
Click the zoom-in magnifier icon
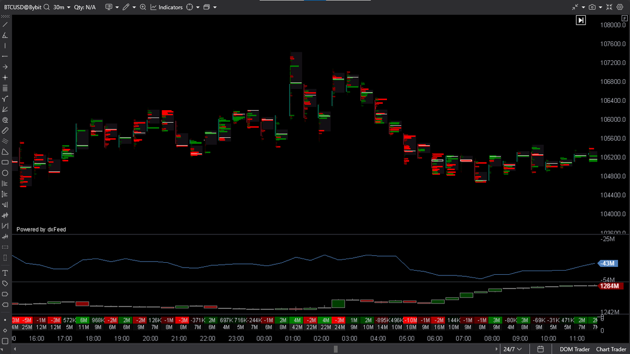tap(143, 7)
